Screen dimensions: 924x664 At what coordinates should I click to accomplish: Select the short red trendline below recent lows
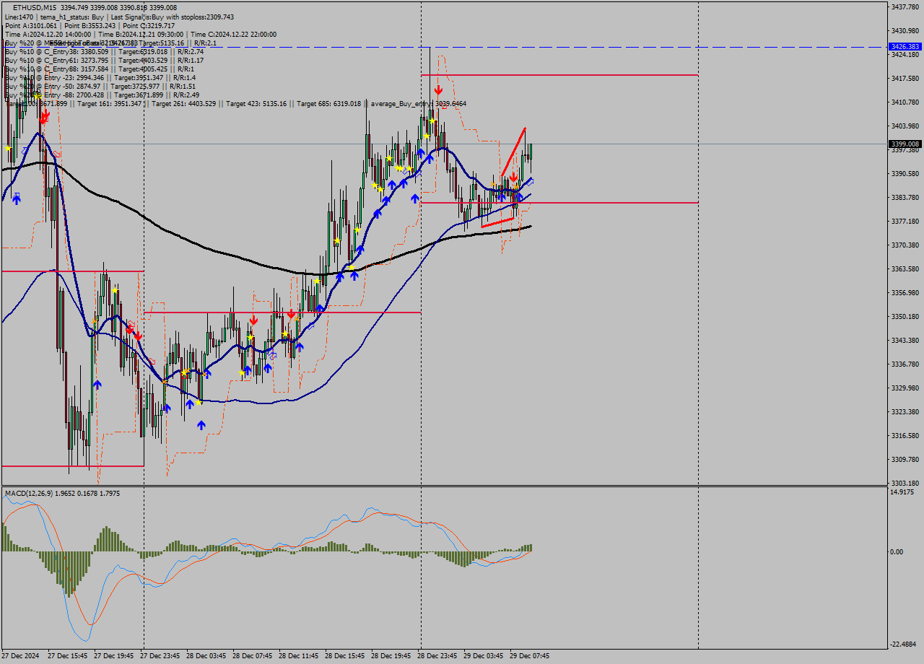pos(497,222)
